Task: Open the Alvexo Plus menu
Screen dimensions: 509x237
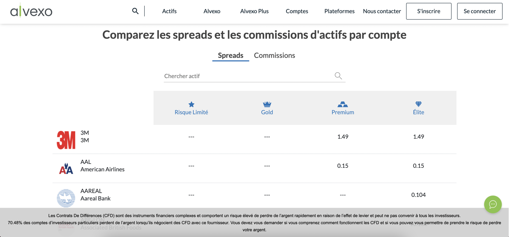Action: point(254,11)
